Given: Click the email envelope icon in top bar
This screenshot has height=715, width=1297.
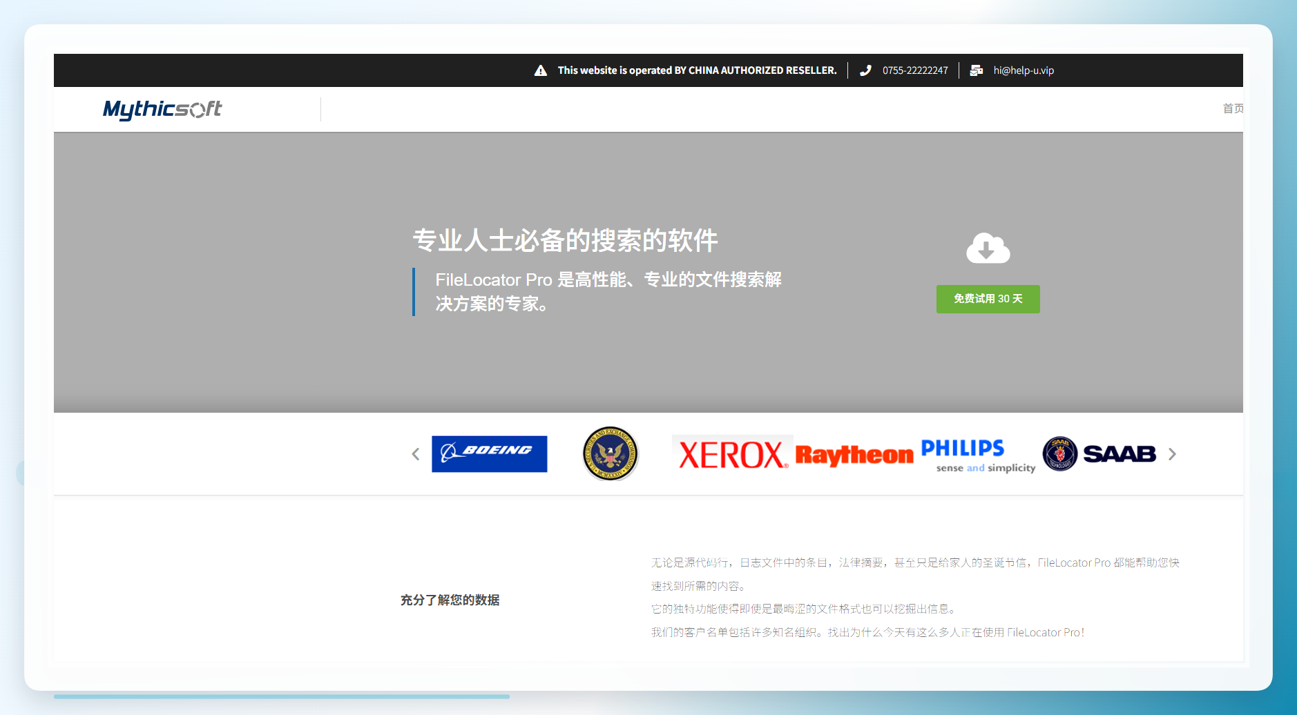Looking at the screenshot, I should (x=977, y=70).
